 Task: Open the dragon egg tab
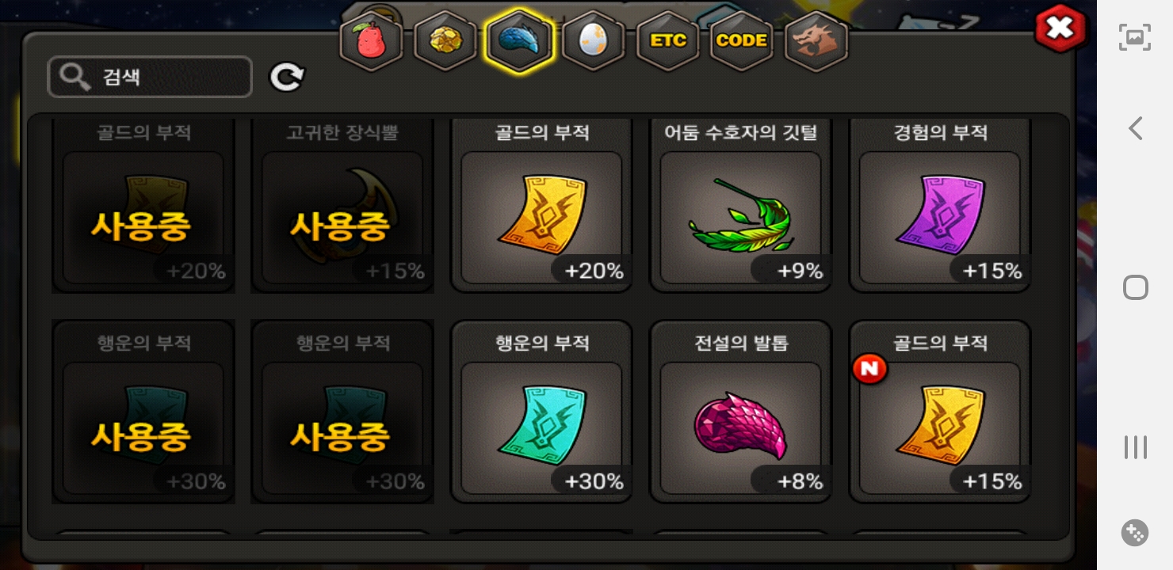point(594,41)
